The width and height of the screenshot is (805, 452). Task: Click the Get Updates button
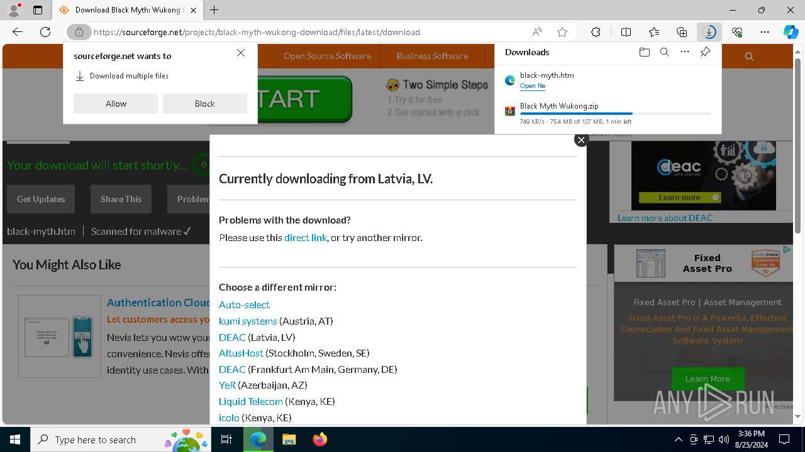(x=41, y=199)
